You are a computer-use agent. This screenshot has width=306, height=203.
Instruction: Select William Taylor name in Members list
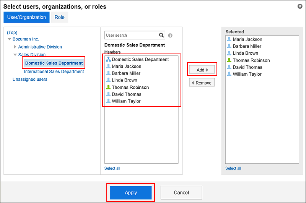pyautogui.click(x=126, y=101)
